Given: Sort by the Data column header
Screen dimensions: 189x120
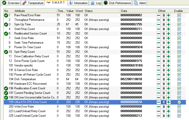Looking at the screenshot, I should click(138, 11).
